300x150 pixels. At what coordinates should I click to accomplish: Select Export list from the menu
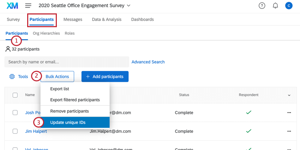tap(60, 89)
